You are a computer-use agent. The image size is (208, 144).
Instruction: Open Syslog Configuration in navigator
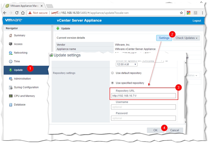tap(26, 87)
